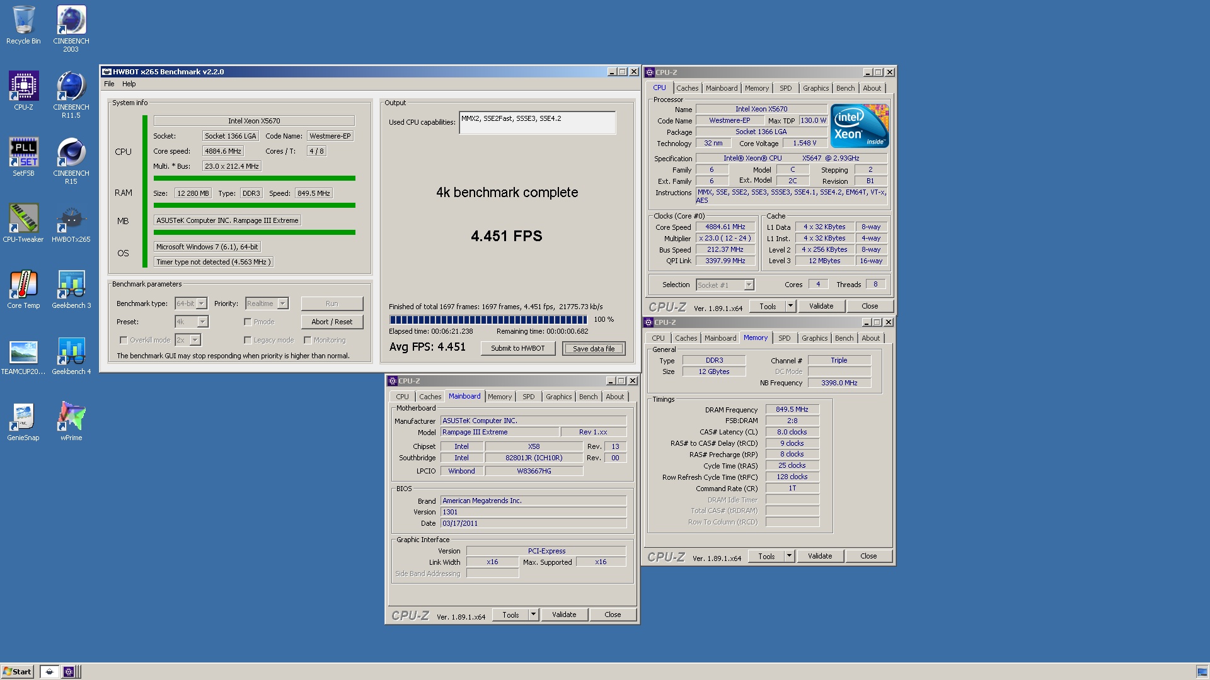1210x680 pixels.
Task: Open Tools dropdown arrow in CPU tab window
Action: tap(790, 306)
